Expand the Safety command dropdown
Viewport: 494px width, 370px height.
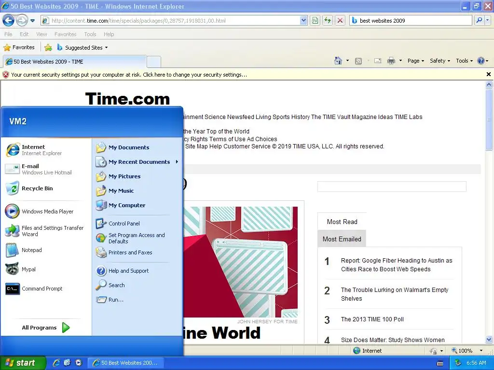tap(440, 61)
